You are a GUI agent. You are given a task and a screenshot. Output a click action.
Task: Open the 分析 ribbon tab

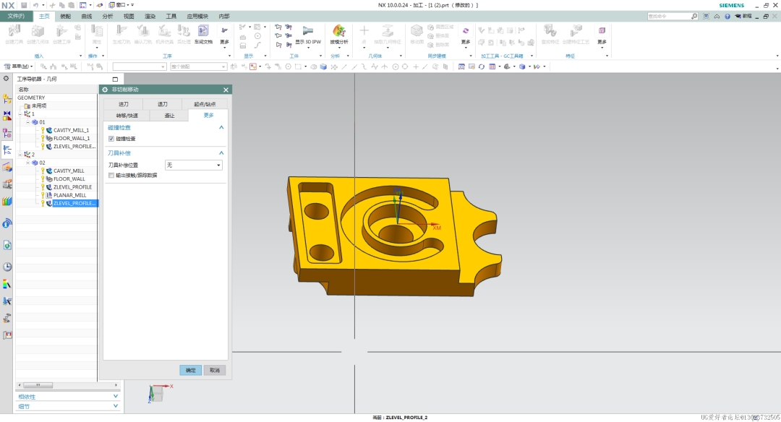click(x=108, y=15)
